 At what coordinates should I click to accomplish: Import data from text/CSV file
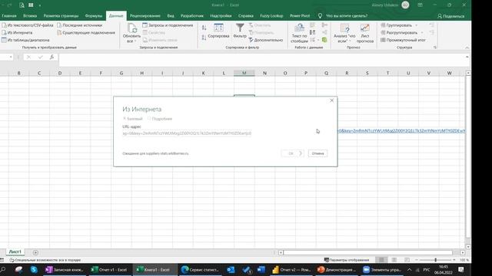[x=28, y=25]
